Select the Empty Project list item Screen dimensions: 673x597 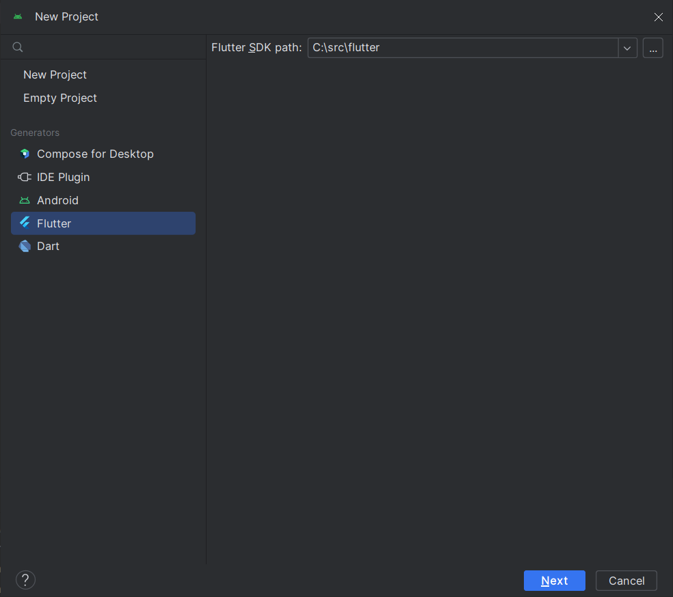click(x=60, y=98)
